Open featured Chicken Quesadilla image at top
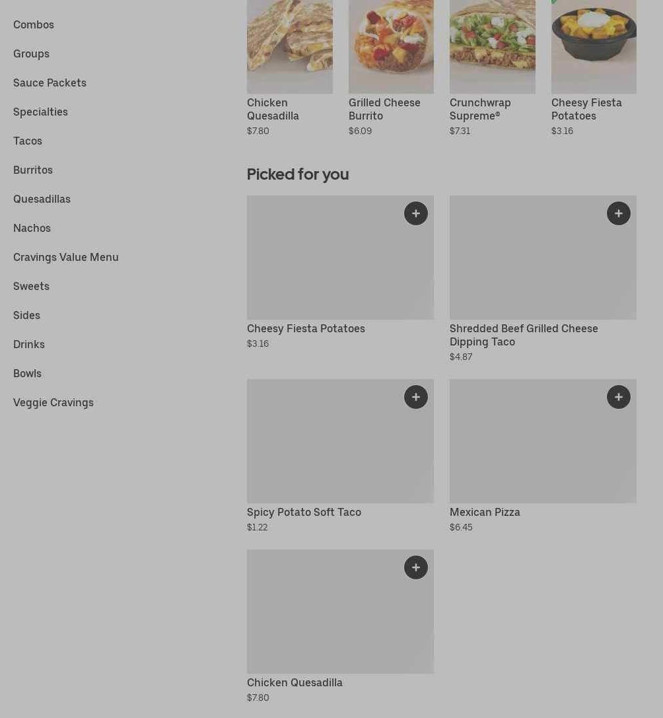 290,46
